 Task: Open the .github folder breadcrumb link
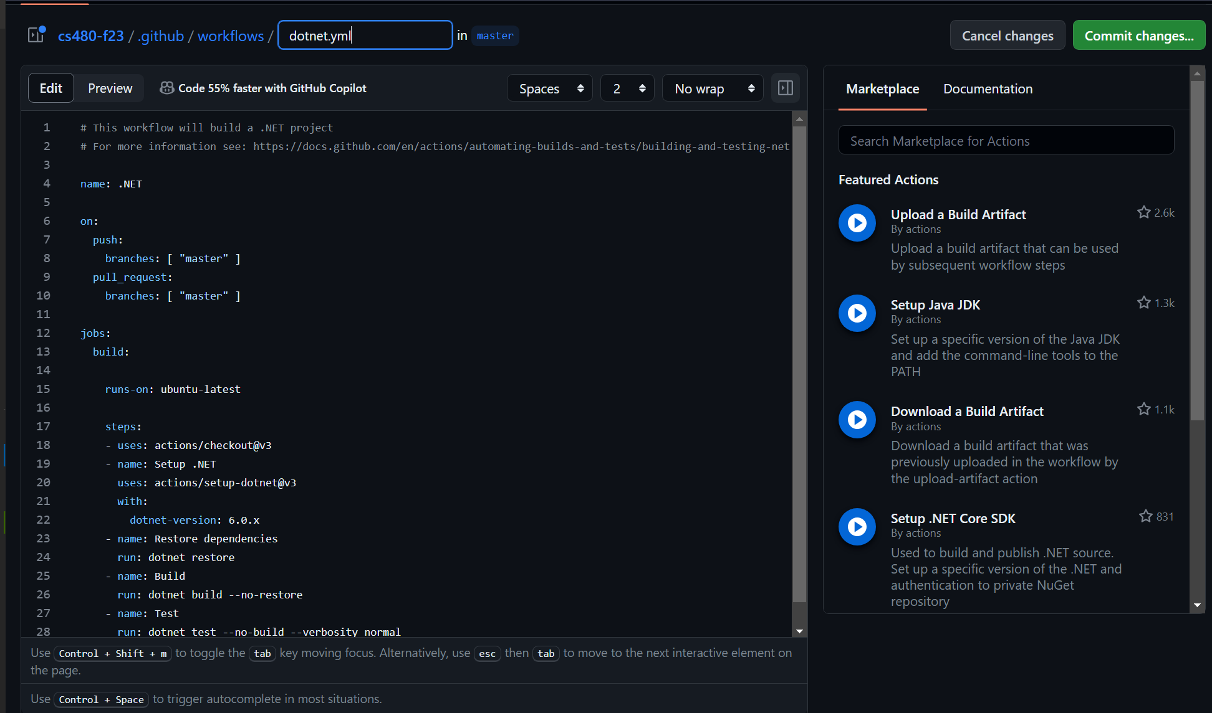(x=161, y=36)
